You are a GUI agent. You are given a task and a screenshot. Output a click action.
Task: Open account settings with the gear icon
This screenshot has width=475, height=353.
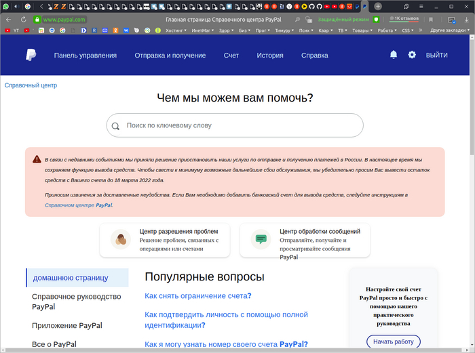412,55
